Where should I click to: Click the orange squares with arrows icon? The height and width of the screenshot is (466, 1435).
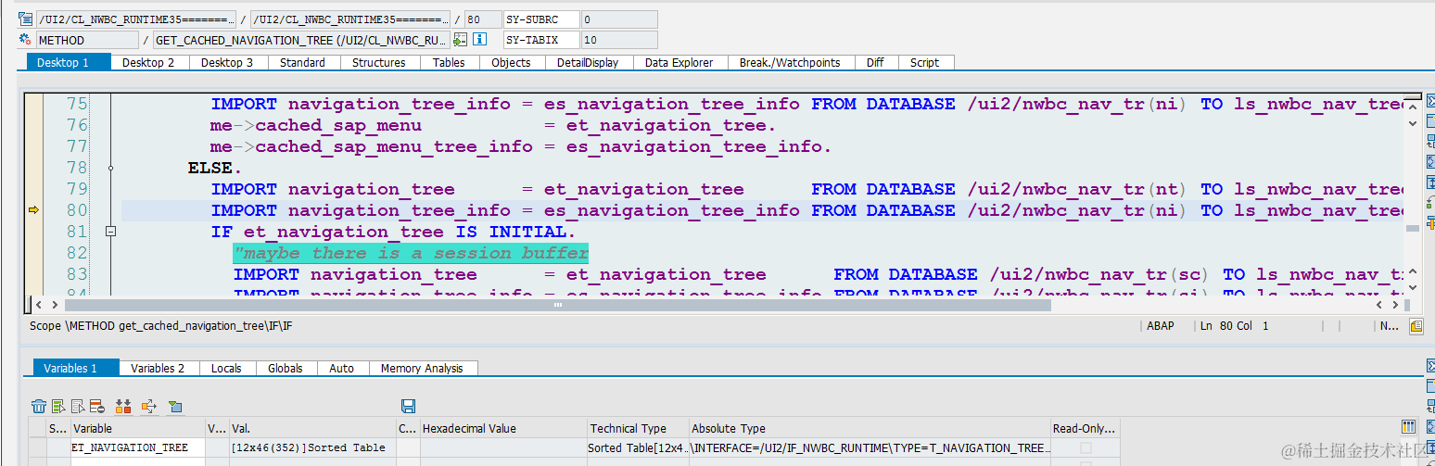pos(123,406)
